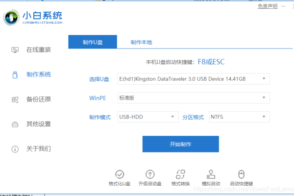Click the 本机U盘启动快捷键 label text
The image size is (294, 196).
(x=170, y=62)
